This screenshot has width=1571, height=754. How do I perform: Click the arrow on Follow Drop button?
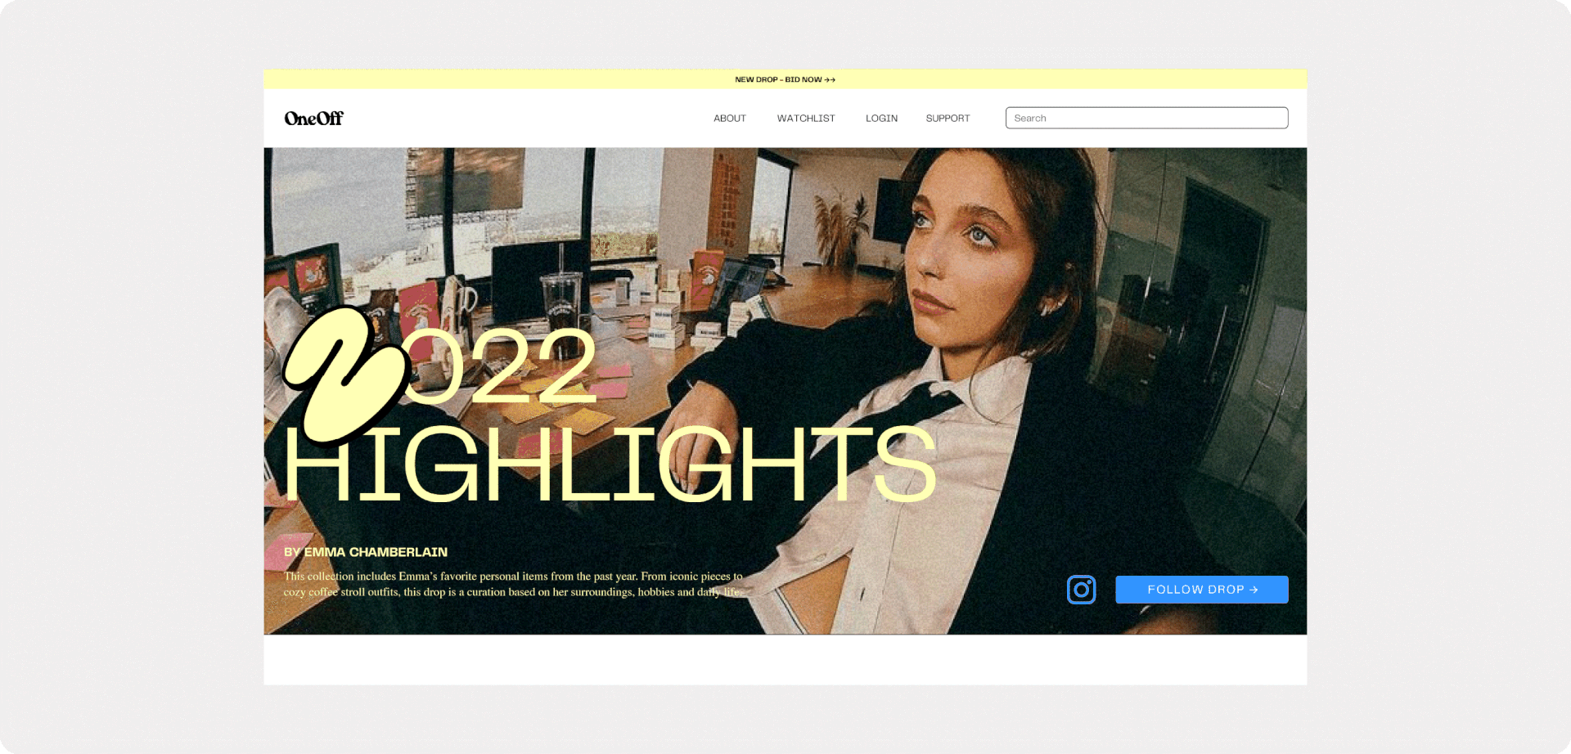[x=1254, y=590]
